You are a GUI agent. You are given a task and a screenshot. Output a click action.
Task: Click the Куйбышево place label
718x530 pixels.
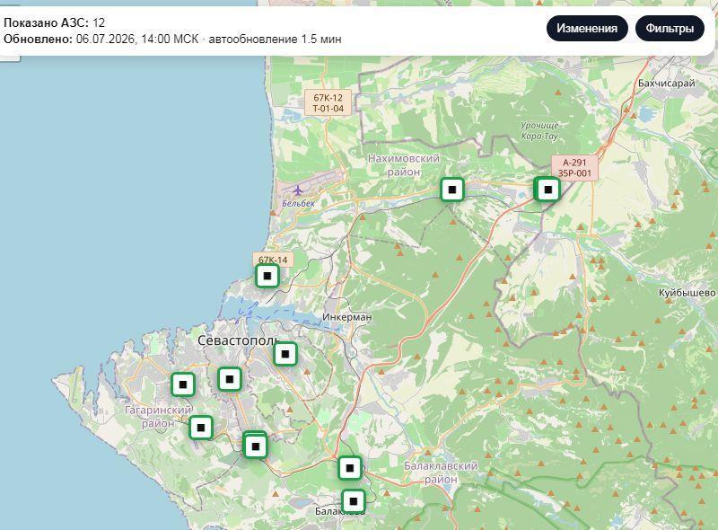687,293
